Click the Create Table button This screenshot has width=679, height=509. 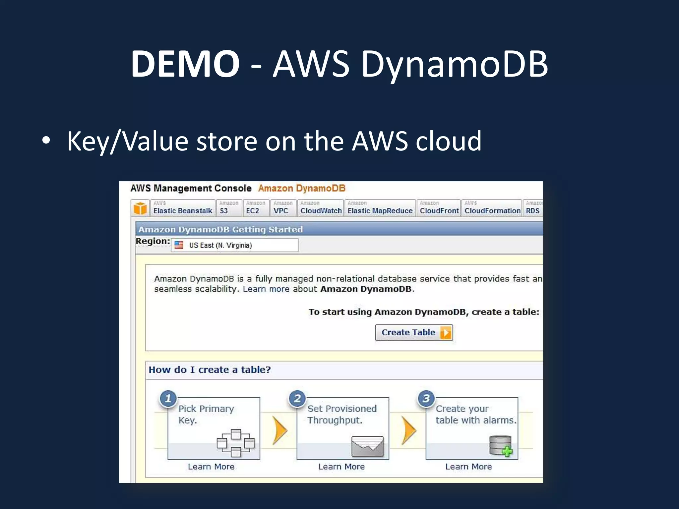[414, 332]
